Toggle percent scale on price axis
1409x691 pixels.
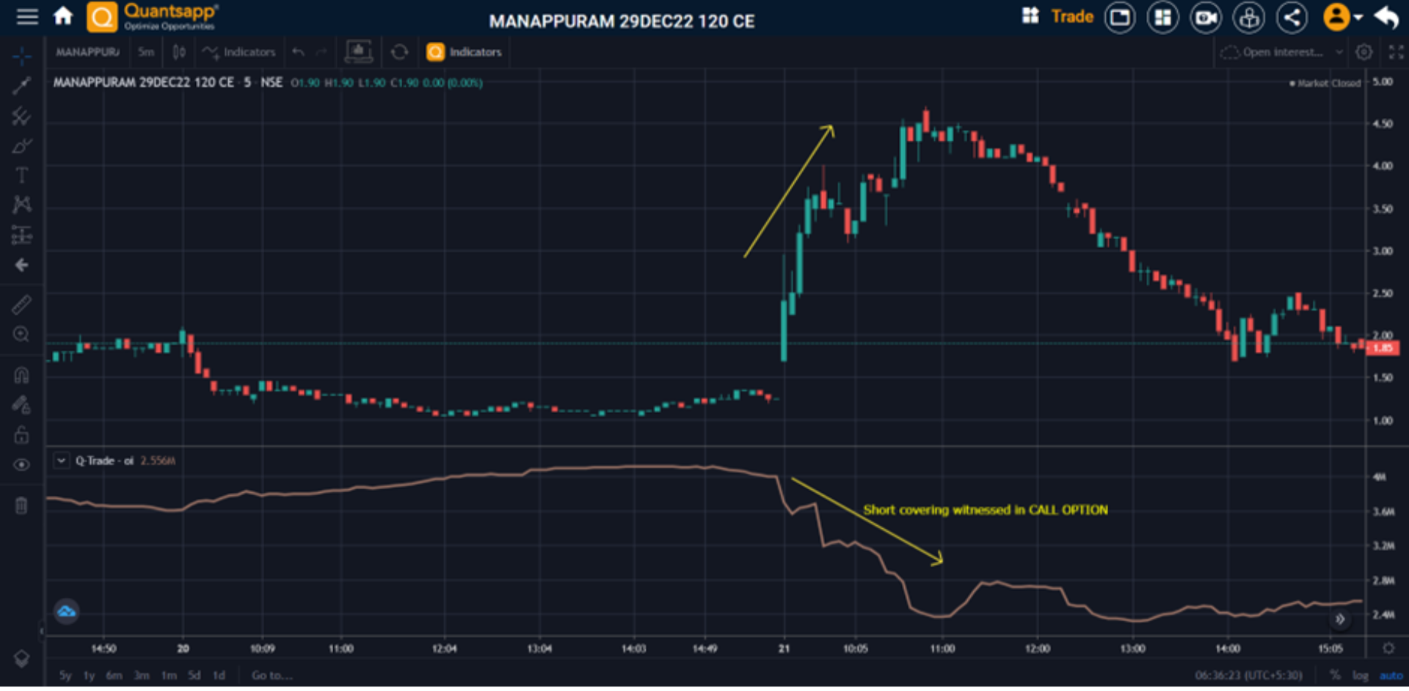(1336, 675)
